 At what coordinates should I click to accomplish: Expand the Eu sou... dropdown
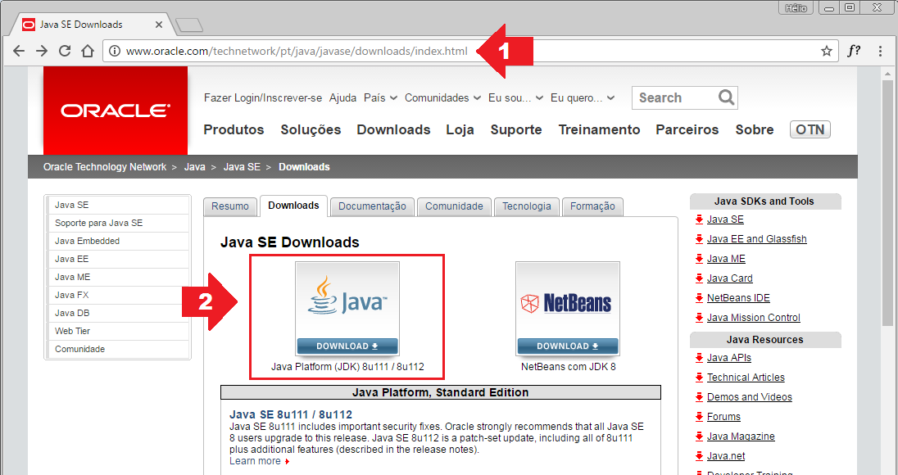515,97
